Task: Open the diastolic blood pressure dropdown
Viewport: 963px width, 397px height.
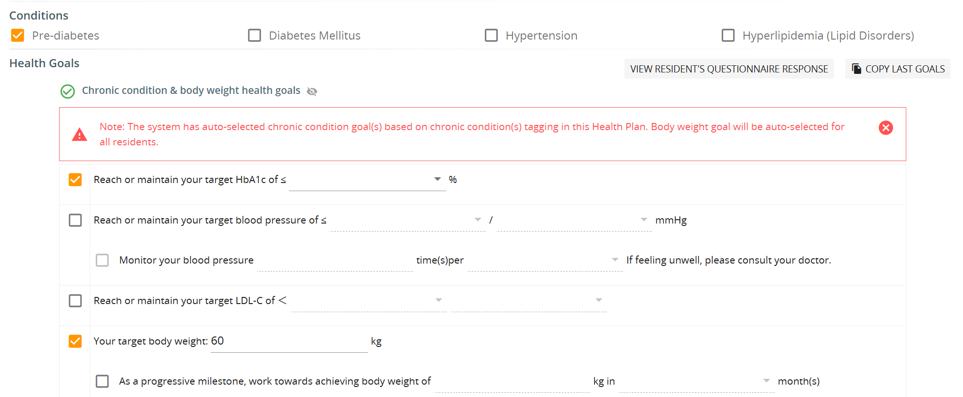Action: click(x=574, y=220)
